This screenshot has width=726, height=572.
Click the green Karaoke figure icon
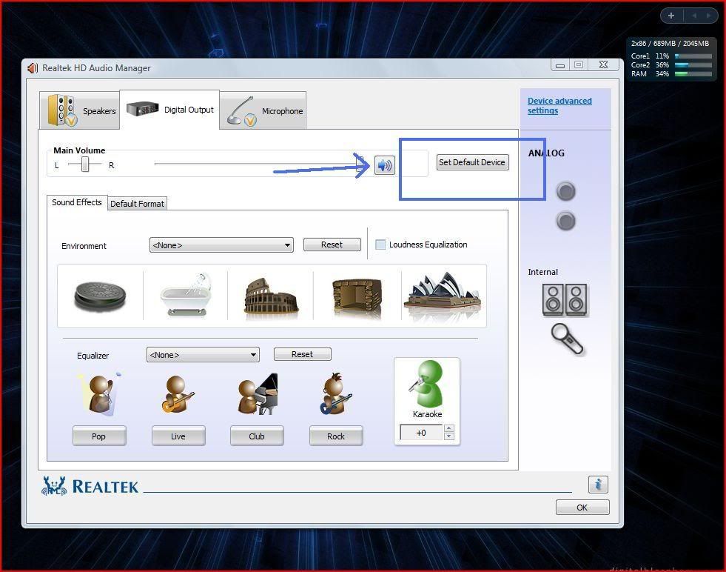click(x=426, y=384)
